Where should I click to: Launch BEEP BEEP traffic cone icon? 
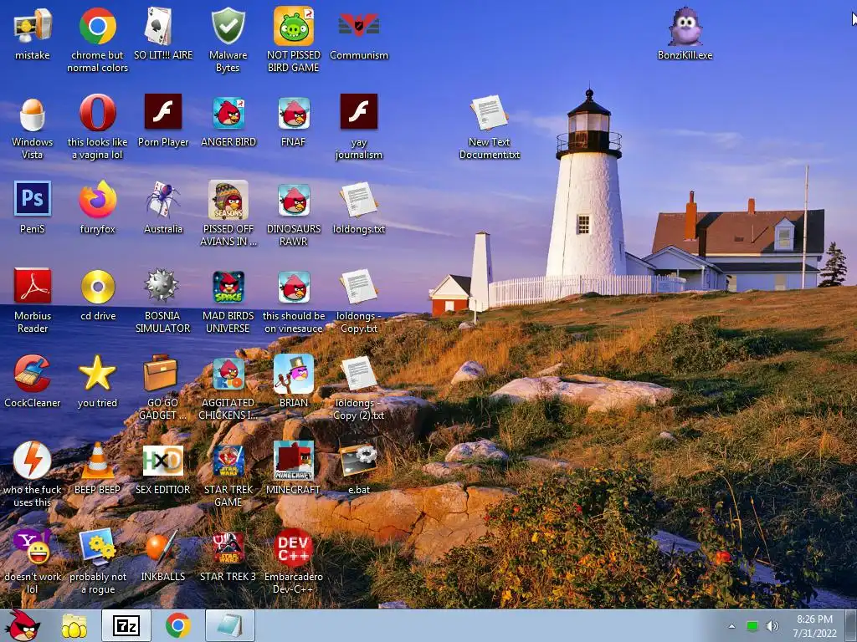click(97, 461)
